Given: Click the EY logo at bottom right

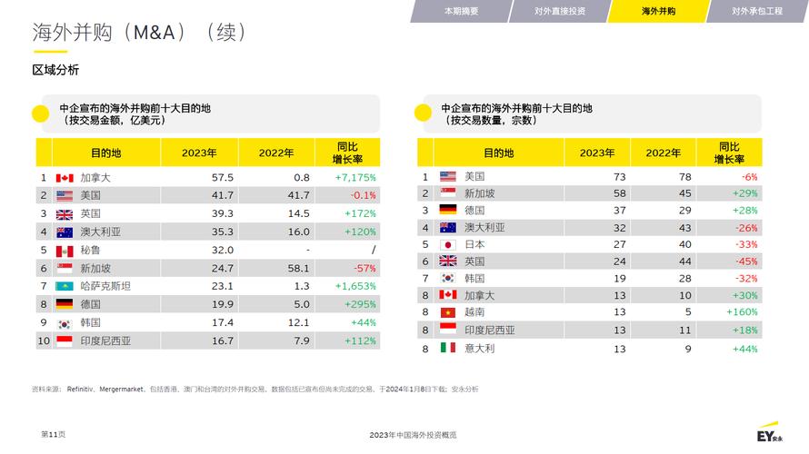Looking at the screenshot, I should point(770,433).
